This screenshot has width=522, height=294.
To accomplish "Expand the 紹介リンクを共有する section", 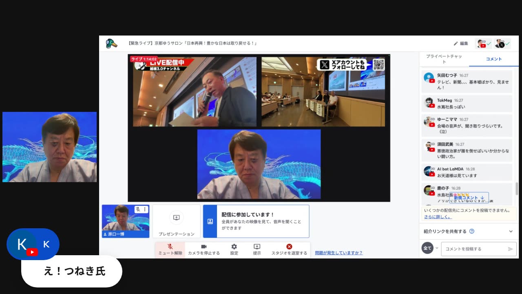I will (x=469, y=231).
